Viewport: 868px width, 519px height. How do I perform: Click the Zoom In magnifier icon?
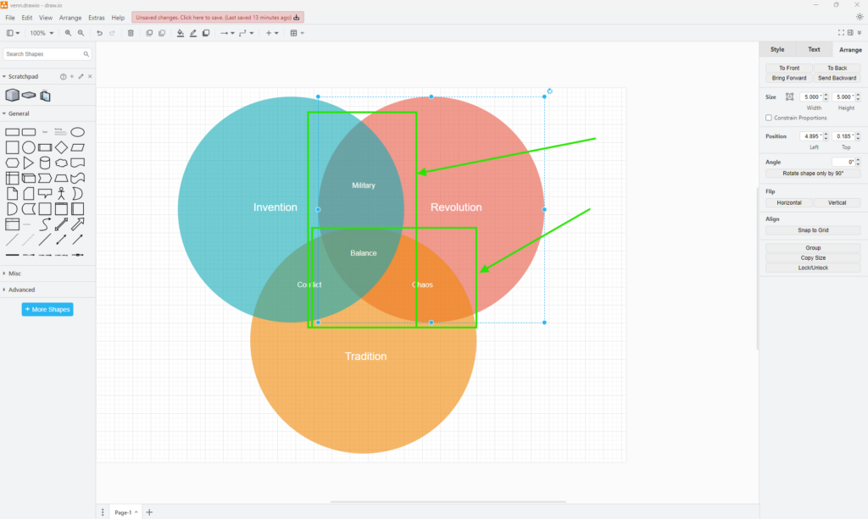tap(68, 33)
